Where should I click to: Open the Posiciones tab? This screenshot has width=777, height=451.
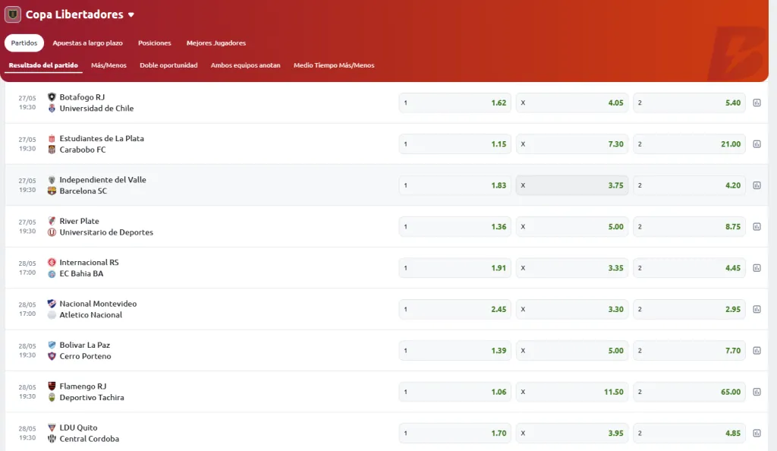click(x=154, y=43)
